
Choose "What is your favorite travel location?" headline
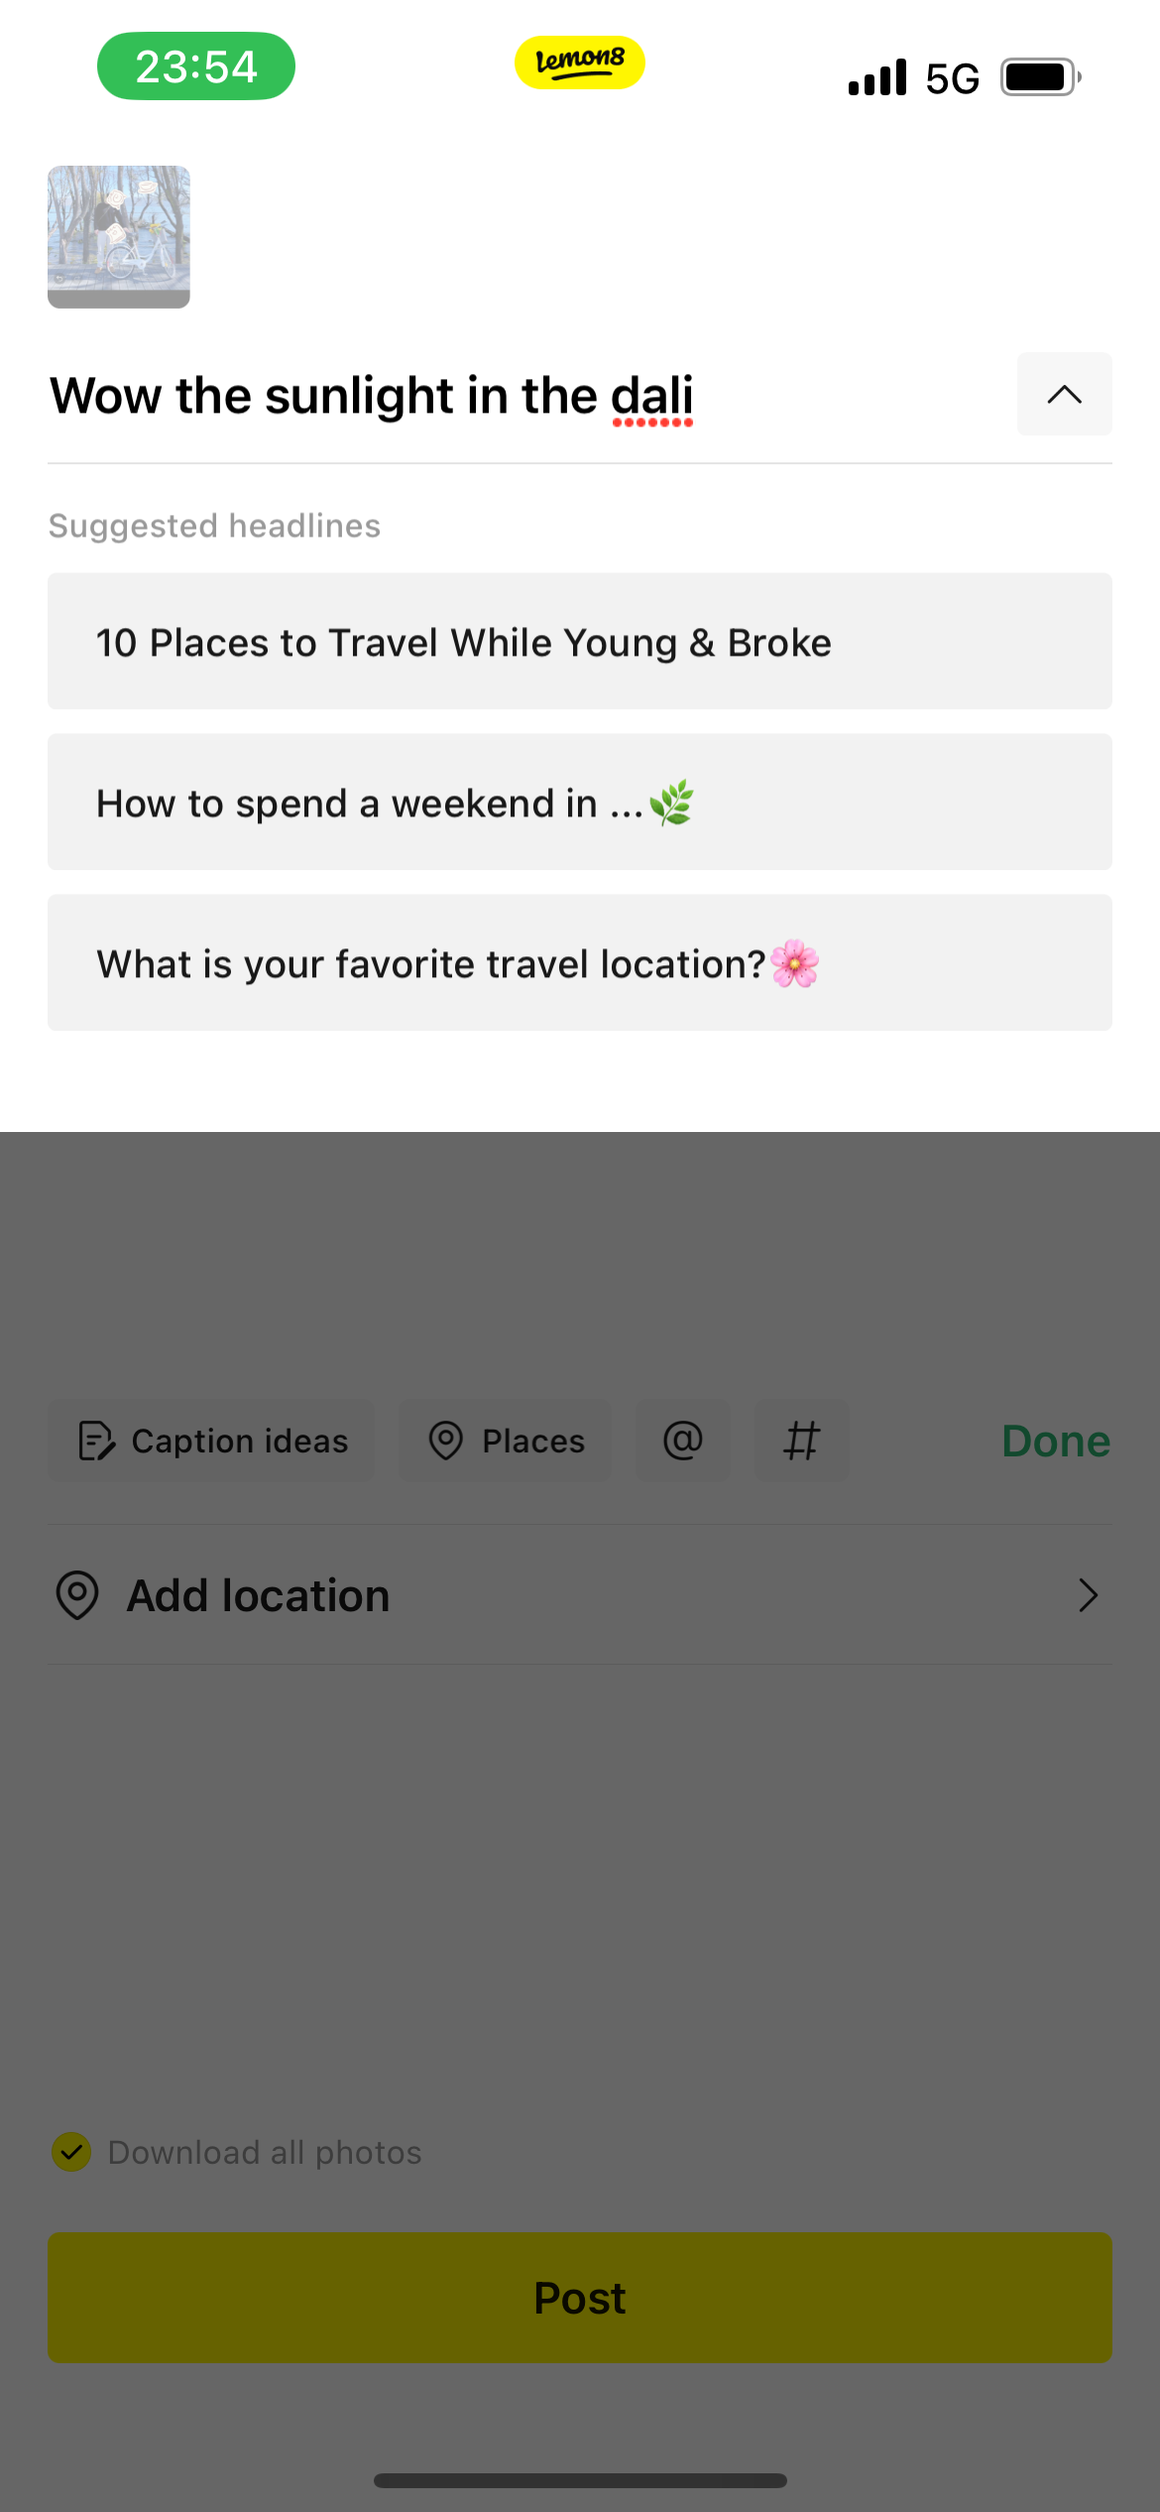[x=580, y=963]
